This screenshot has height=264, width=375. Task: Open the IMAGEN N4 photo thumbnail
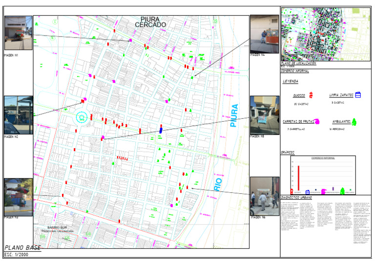265,34
